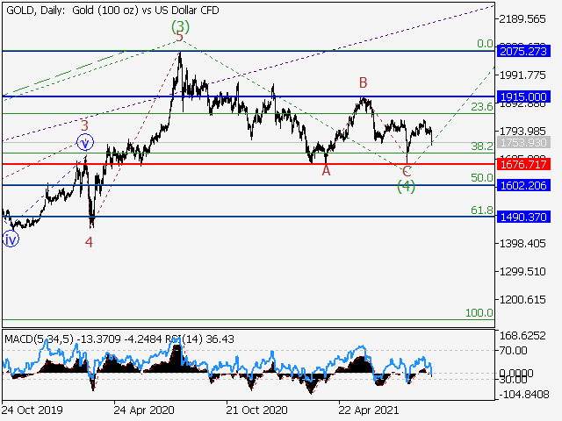Select the red 1676.717 price label
Viewport: 562px width, 421px height.
(523, 164)
